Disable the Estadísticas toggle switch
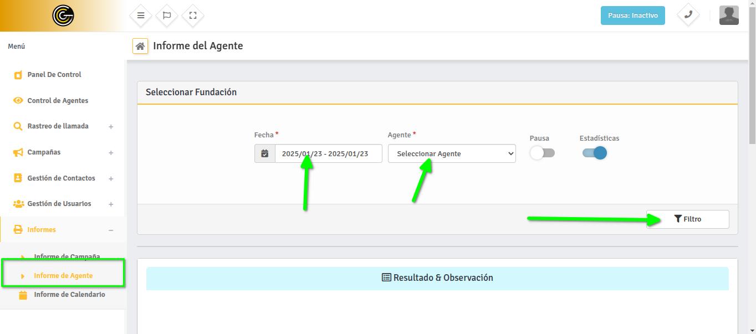This screenshot has height=334, width=756. click(x=594, y=153)
